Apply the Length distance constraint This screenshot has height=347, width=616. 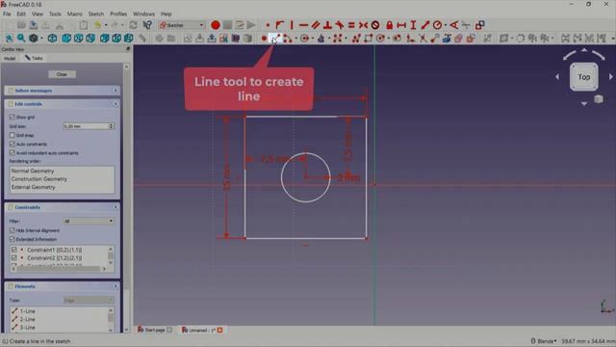[425, 25]
